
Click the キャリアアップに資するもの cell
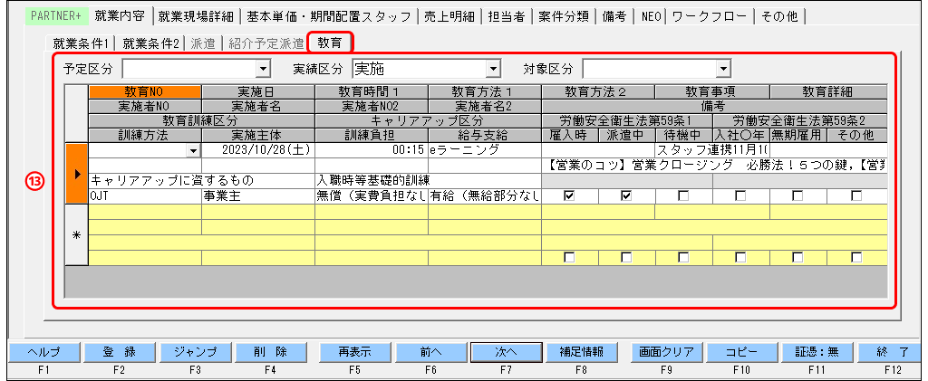(x=202, y=181)
